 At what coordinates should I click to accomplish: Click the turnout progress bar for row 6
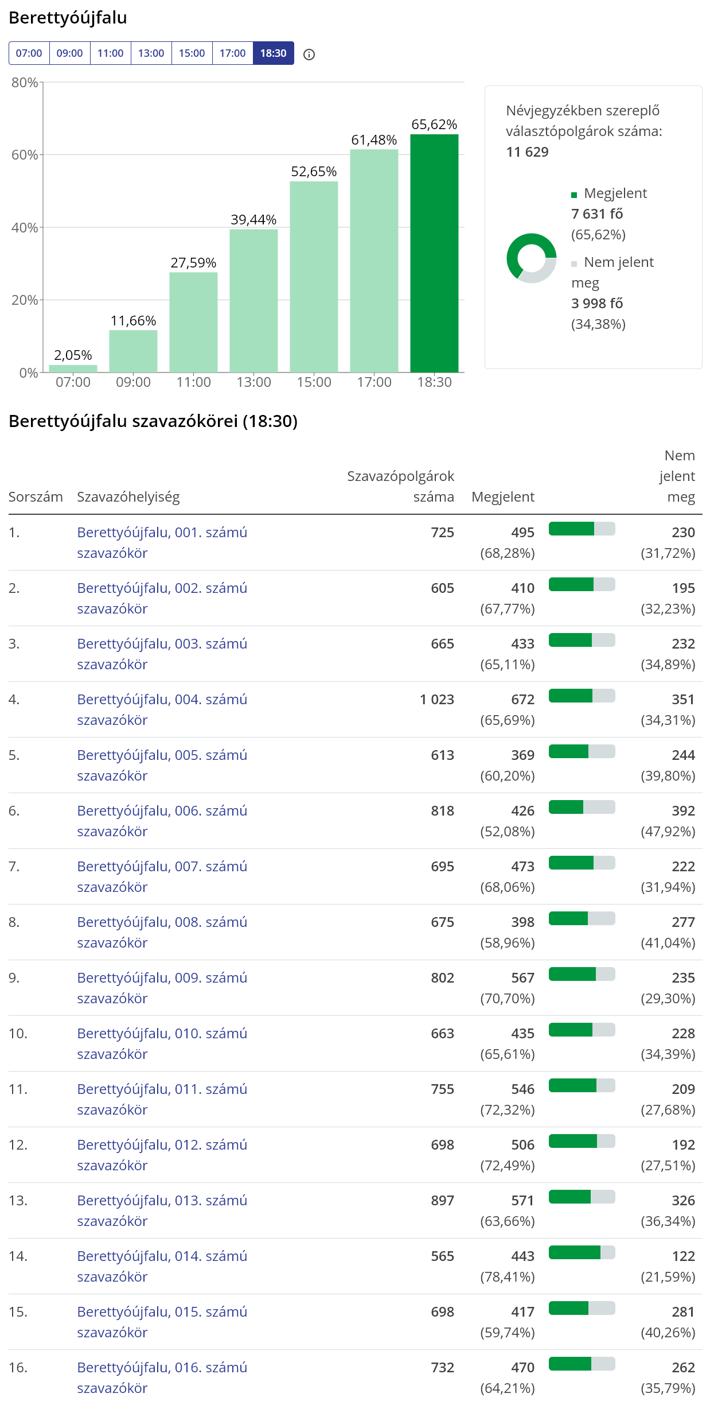pyautogui.click(x=582, y=807)
